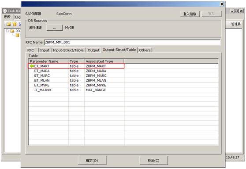Collapse the RFC tree node
The width and height of the screenshot is (246, 169).
coord(7,31)
